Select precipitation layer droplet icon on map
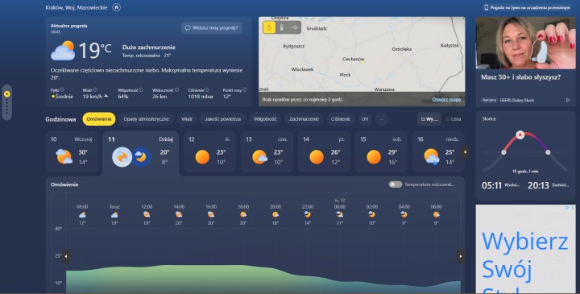 [x=269, y=27]
